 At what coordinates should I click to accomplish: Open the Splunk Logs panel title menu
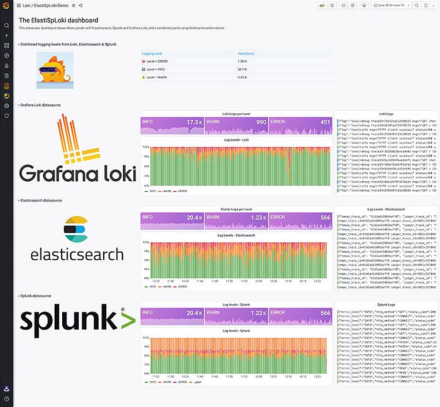pos(386,304)
